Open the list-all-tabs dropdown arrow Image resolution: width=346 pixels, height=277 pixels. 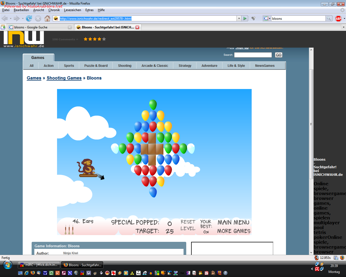pos(344,27)
